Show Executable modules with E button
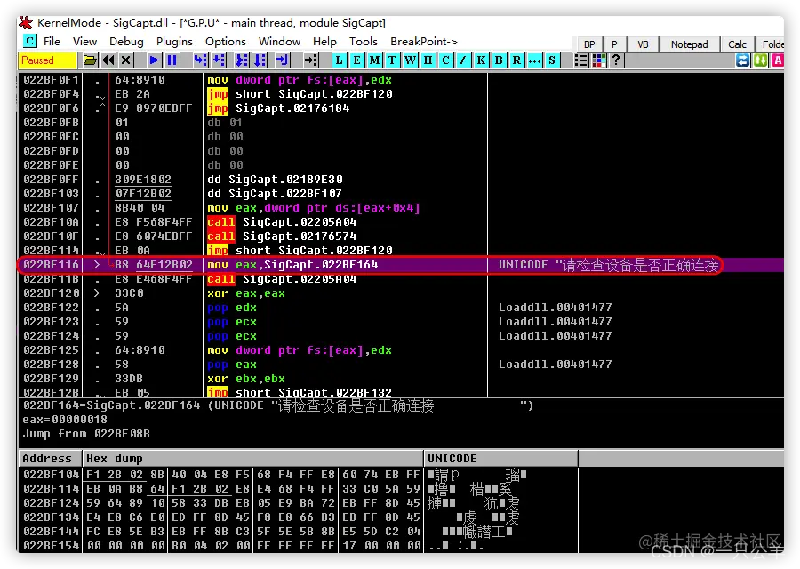Viewport: 800px width, 569px height. [x=356, y=60]
